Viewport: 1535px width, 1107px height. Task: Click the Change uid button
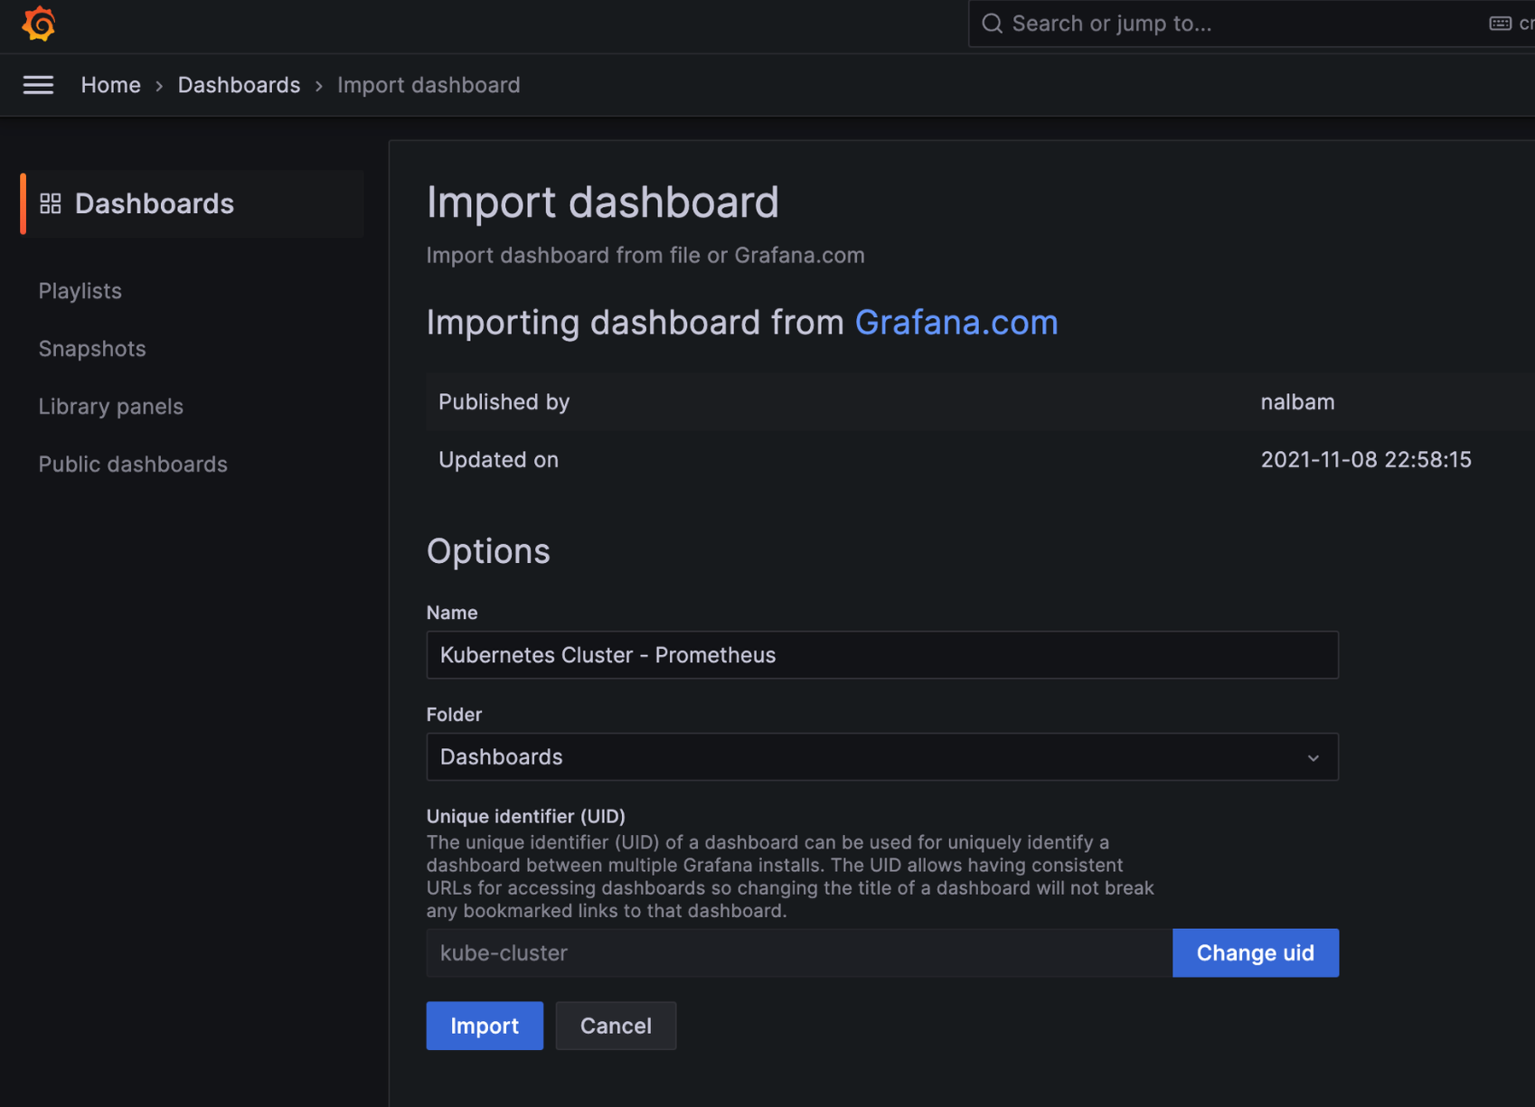click(x=1256, y=953)
